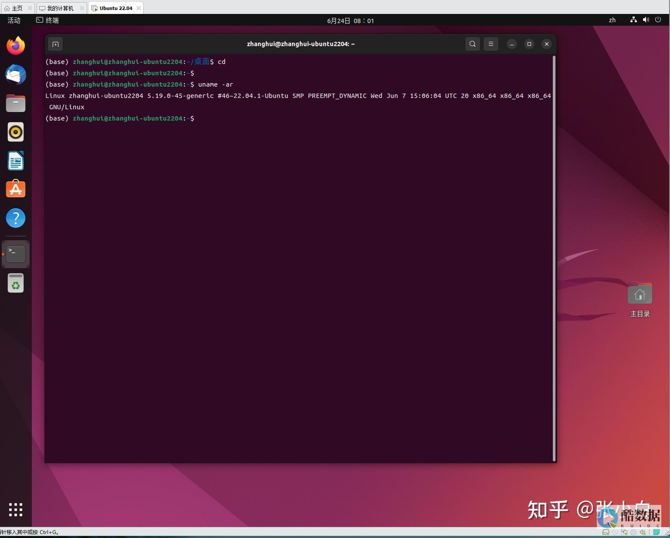Open the Ubuntu Software store icon
Viewport: 670px width, 538px height.
pyautogui.click(x=16, y=189)
